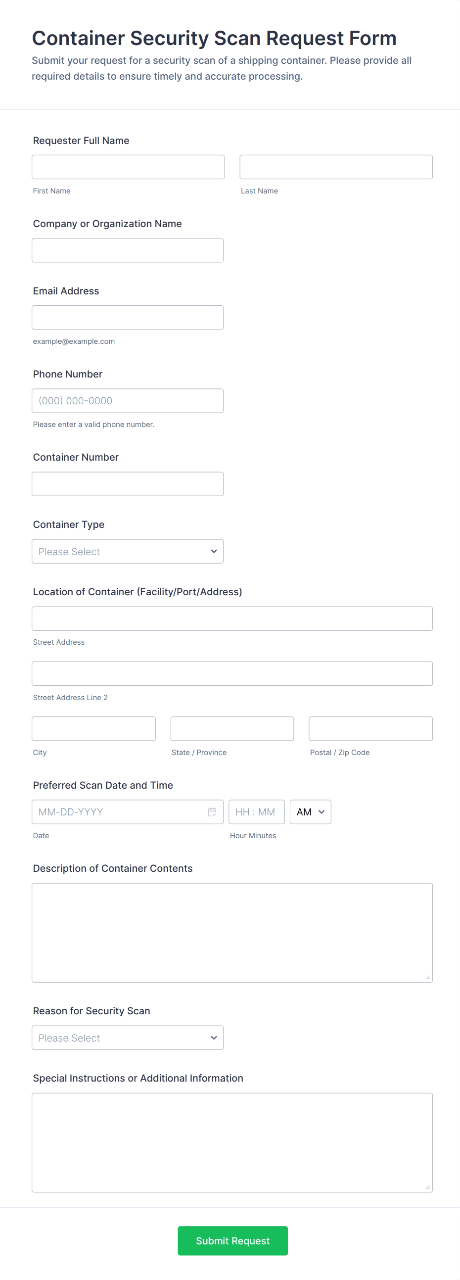The image size is (460, 1280).
Task: Select the Street Address Line 2 field
Action: pyautogui.click(x=232, y=674)
